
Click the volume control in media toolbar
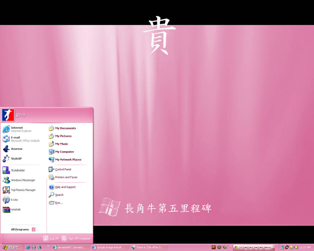[267, 247]
